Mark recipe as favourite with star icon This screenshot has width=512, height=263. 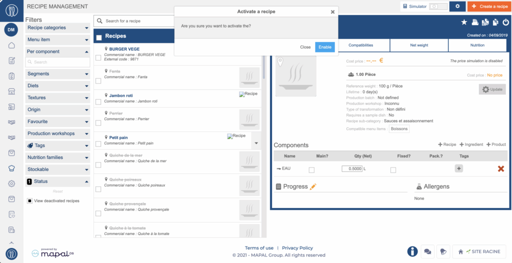click(463, 22)
